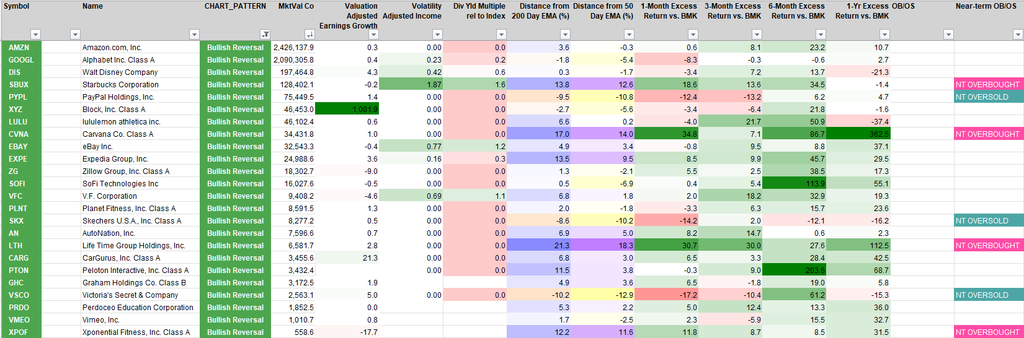This screenshot has height=338, width=1024.
Task: Select the 21.3 valuation cell for CARG
Action: click(347, 258)
